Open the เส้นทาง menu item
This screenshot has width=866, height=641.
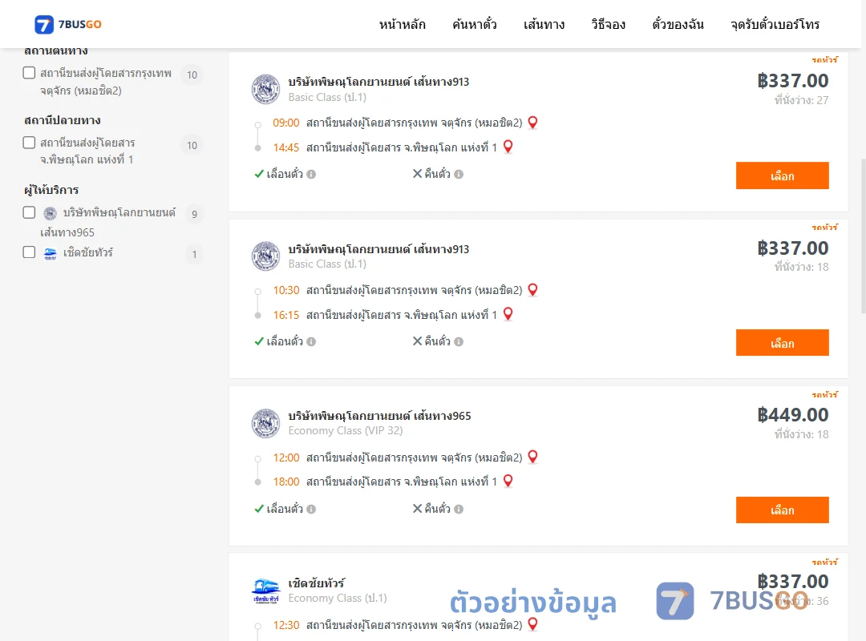[544, 24]
